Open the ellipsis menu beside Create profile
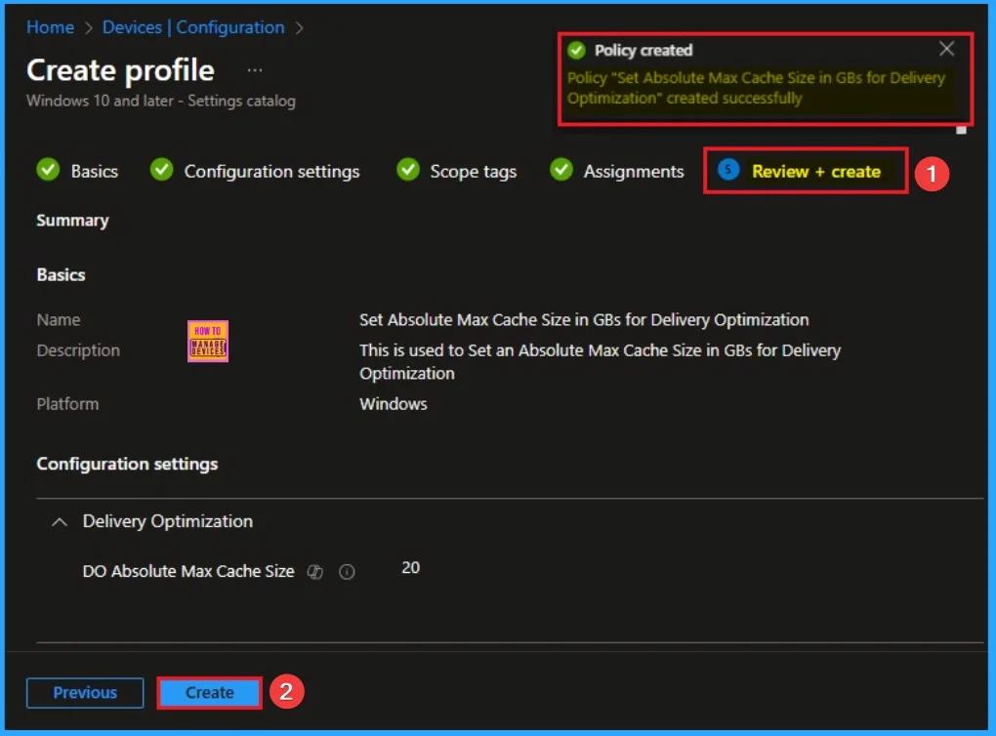 [255, 70]
